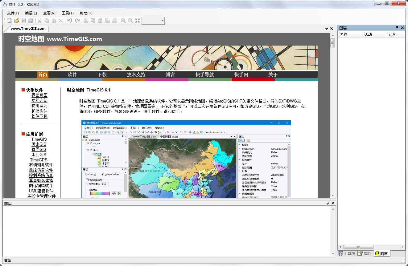The height and width of the screenshot is (266, 408).
Task: Click the Save floppy disk icon
Action: point(24,21)
